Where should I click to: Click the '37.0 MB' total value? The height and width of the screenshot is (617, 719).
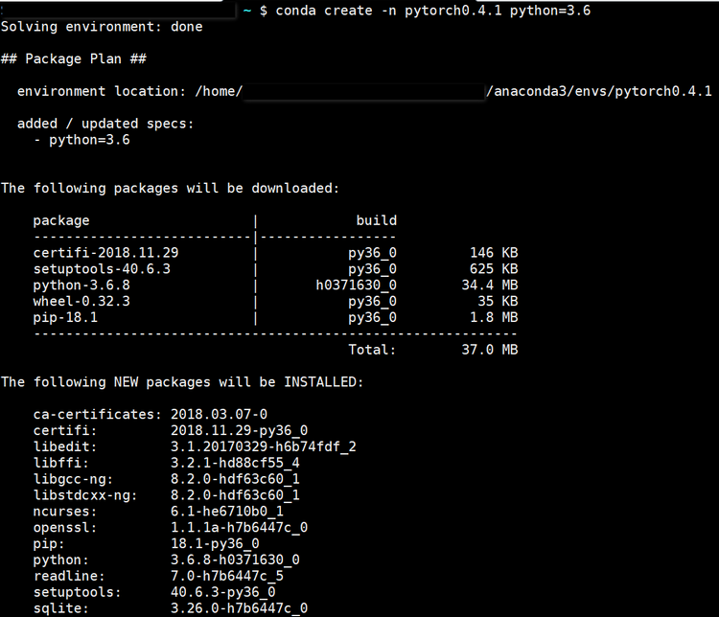pos(490,351)
